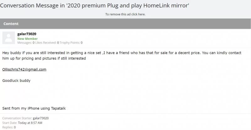The height and width of the screenshot is (130, 251).
Task: Select the 'Trophy Points: 0' user stat
Action: click(72, 43)
